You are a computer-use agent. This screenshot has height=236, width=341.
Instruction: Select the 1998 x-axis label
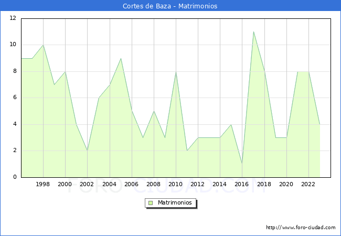pos(43,184)
